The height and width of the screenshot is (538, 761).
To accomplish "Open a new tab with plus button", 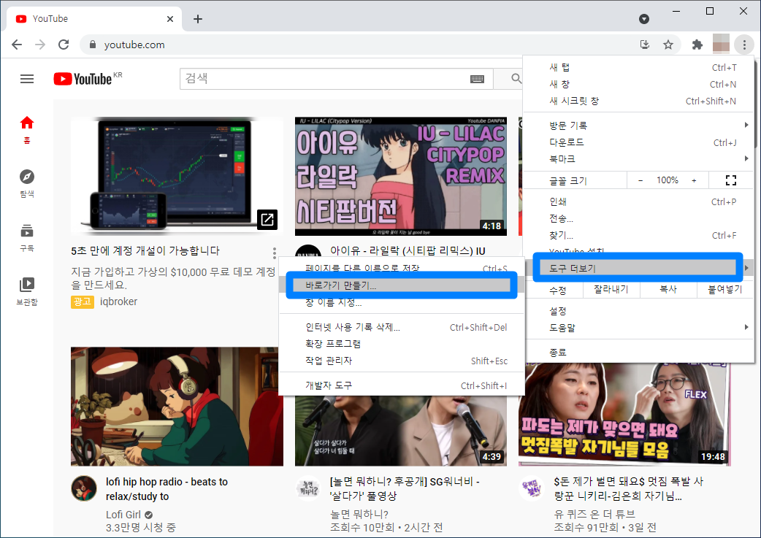I will click(x=197, y=19).
